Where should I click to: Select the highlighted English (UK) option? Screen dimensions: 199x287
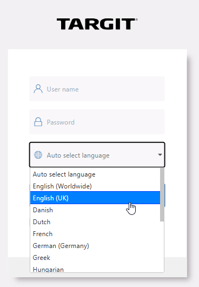click(95, 198)
